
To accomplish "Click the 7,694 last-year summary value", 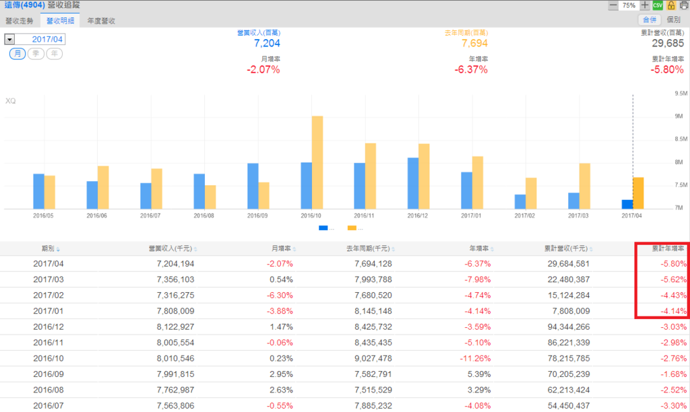I will pos(475,43).
